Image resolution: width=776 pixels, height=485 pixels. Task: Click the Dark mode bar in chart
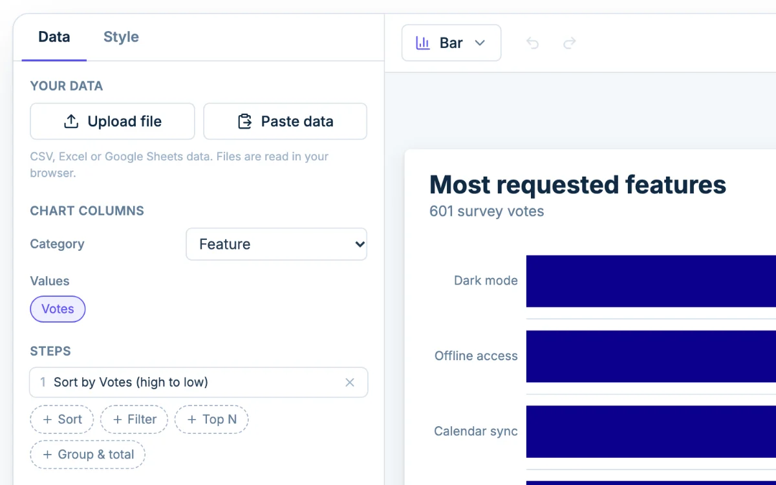pyautogui.click(x=651, y=281)
